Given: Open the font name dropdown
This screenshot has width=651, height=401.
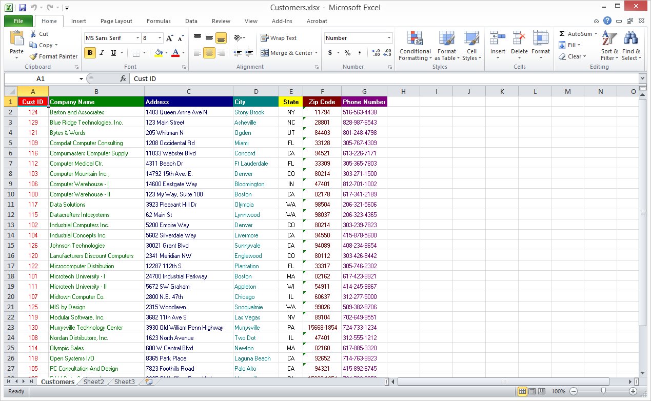Looking at the screenshot, I should [x=137, y=38].
